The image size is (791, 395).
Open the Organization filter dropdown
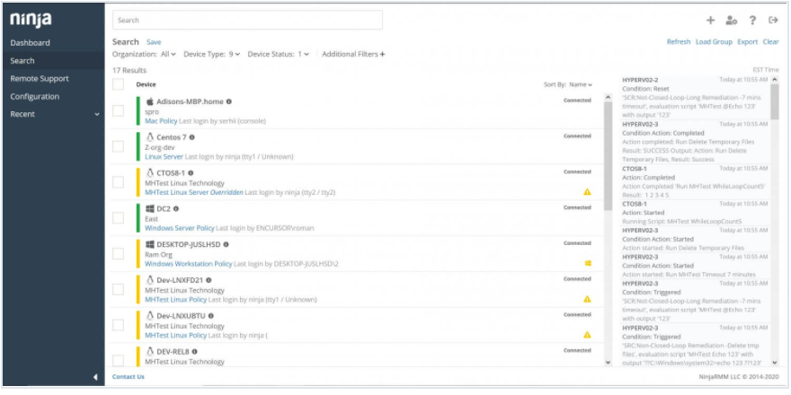click(144, 54)
